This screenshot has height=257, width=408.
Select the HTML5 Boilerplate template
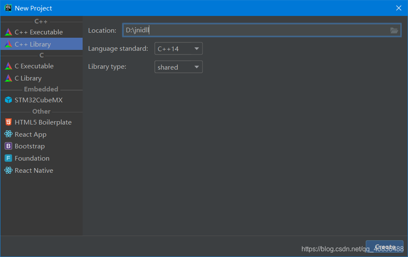42,122
